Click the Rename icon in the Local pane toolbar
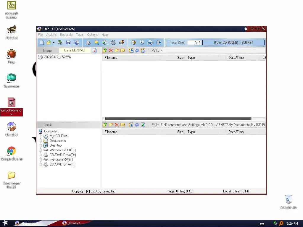The image size is (303, 227). click(x=123, y=125)
